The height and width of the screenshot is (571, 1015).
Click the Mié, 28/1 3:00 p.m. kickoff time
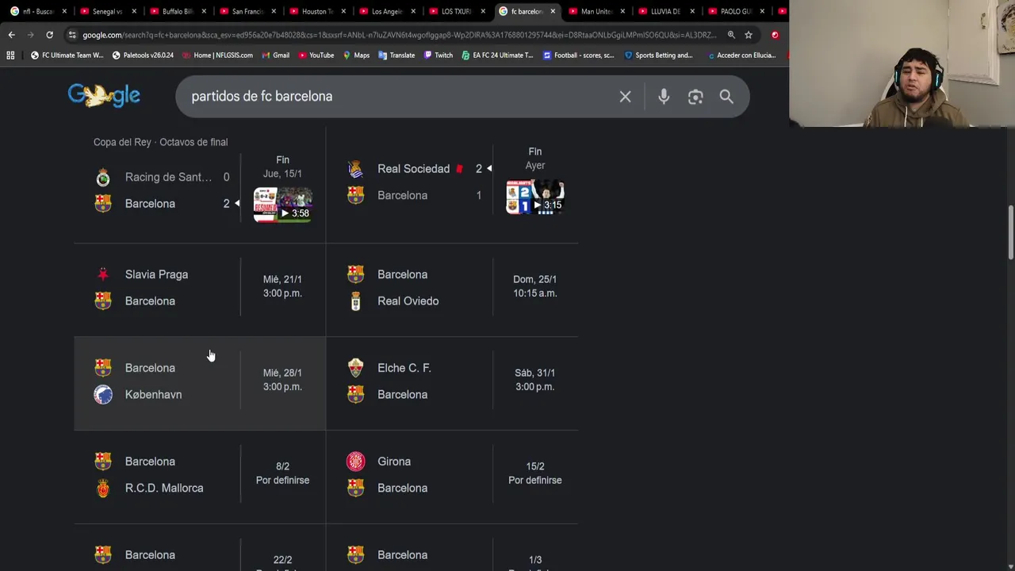282,380
